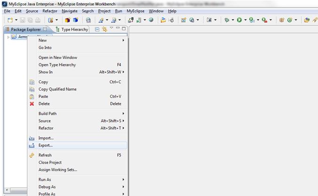Screen dimensions: 318x196
Task: Open the Window menu
Action: pyautogui.click(x=156, y=11)
